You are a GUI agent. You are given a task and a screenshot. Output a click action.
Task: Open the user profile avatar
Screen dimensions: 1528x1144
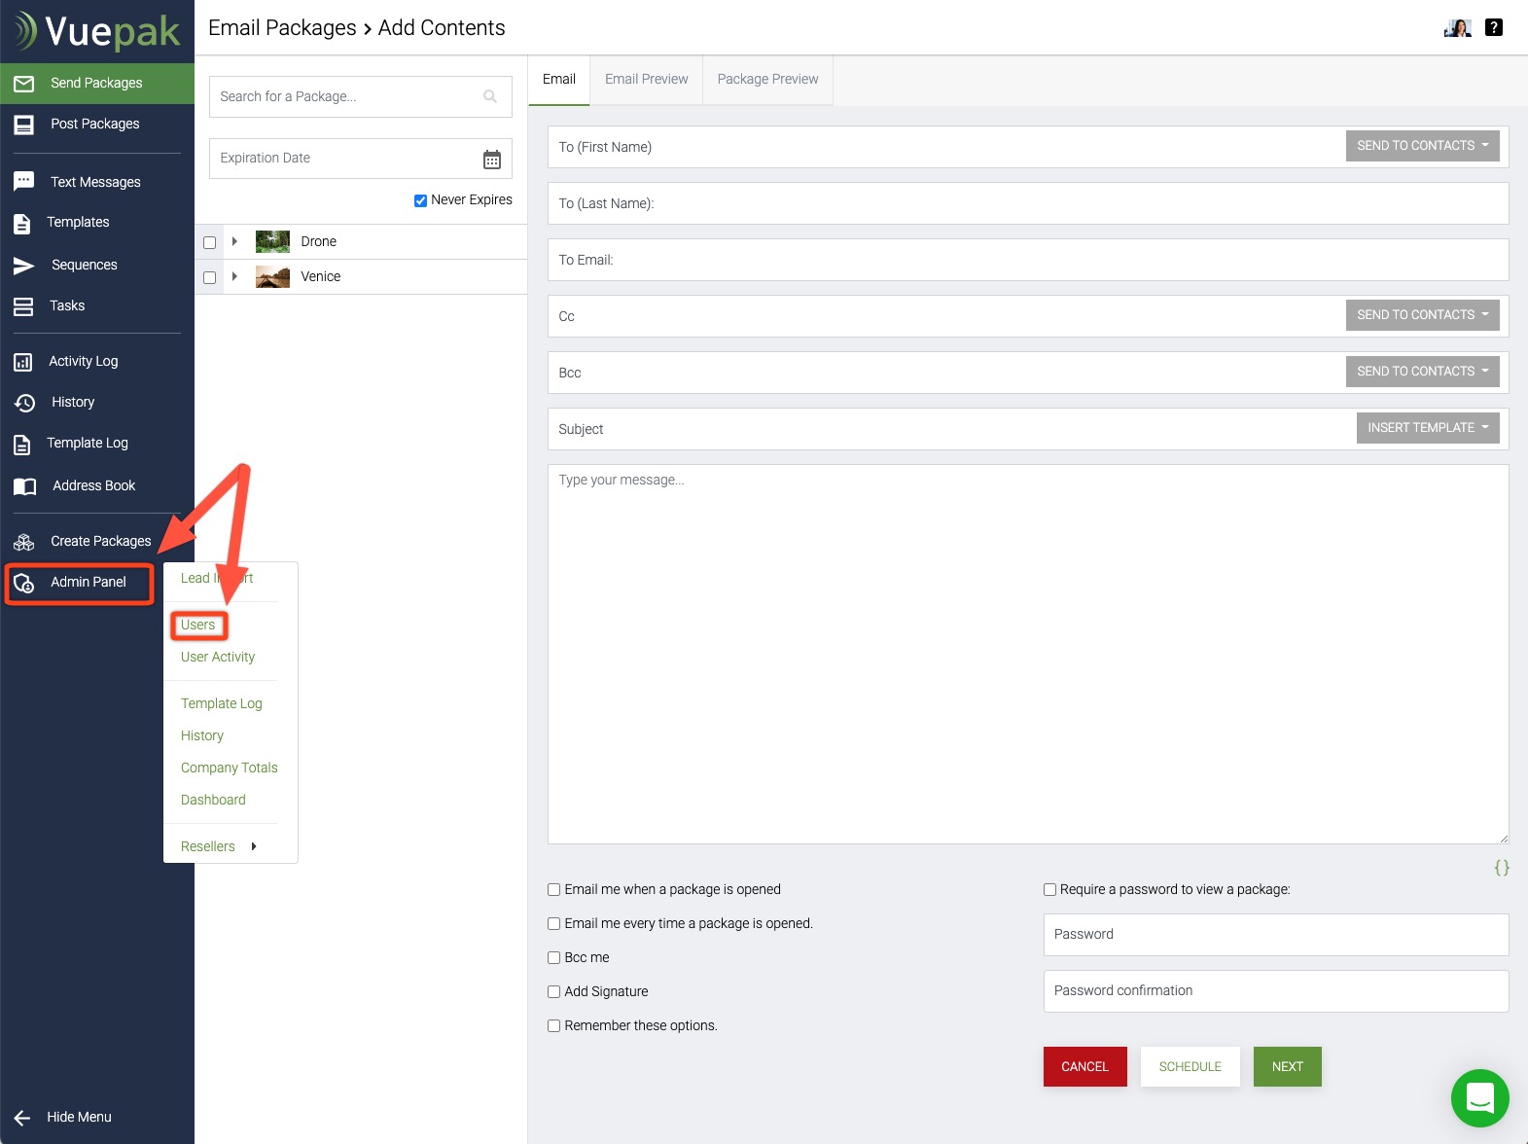pos(1457,28)
